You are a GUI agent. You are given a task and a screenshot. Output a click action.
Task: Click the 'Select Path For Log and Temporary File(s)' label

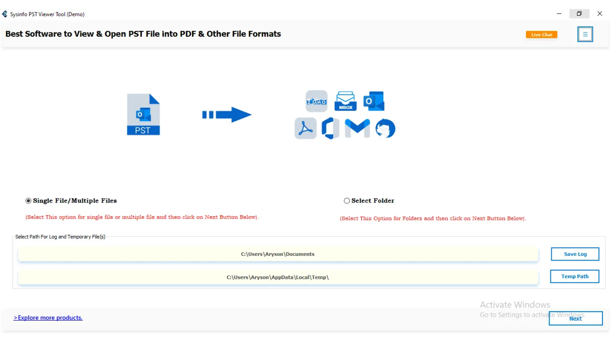click(x=60, y=236)
